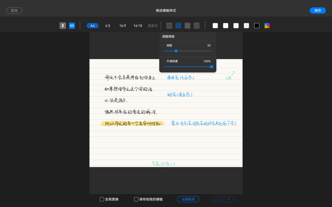
Task: Open the 恢复 dropdown arrow
Action: click(230, 199)
